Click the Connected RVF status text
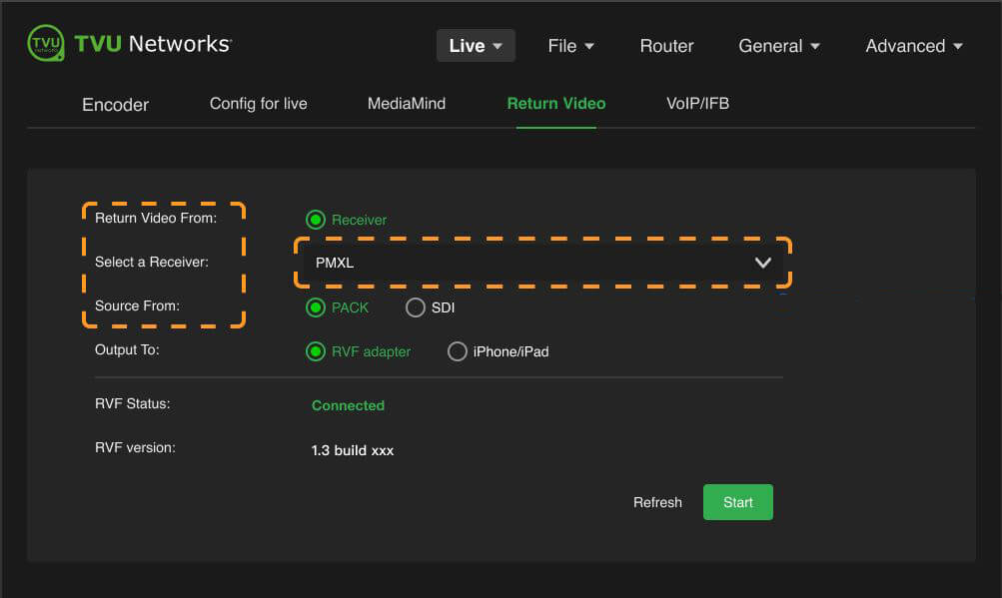 coord(348,405)
